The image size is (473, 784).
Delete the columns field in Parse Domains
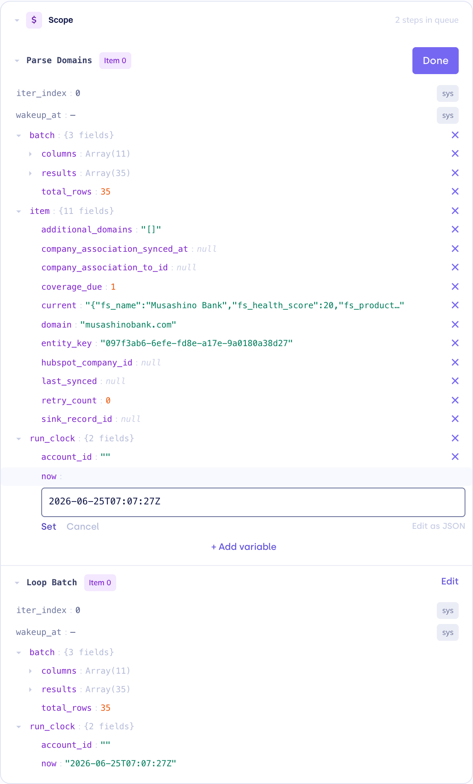click(x=455, y=154)
